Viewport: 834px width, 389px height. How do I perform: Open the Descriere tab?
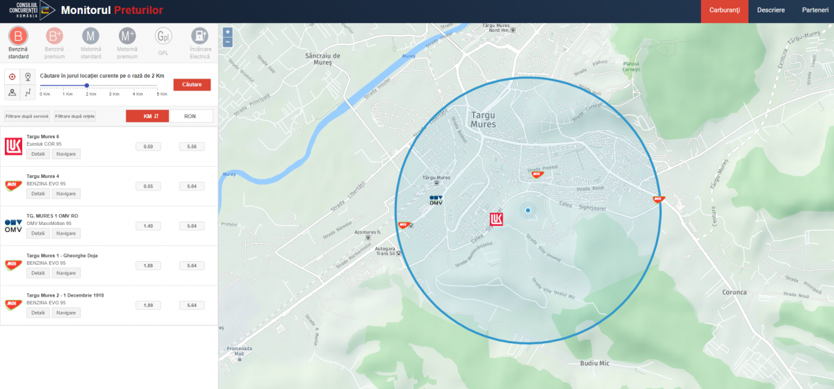click(x=771, y=10)
